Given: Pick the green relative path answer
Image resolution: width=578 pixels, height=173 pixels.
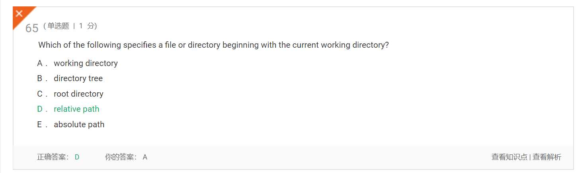Looking at the screenshot, I should pos(76,109).
